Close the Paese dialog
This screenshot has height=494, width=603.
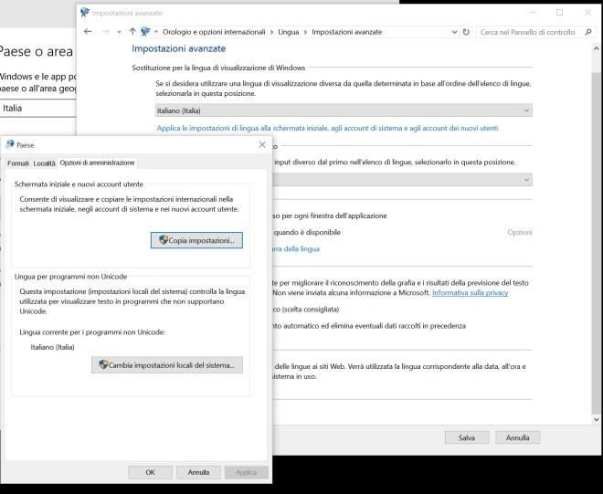click(262, 144)
